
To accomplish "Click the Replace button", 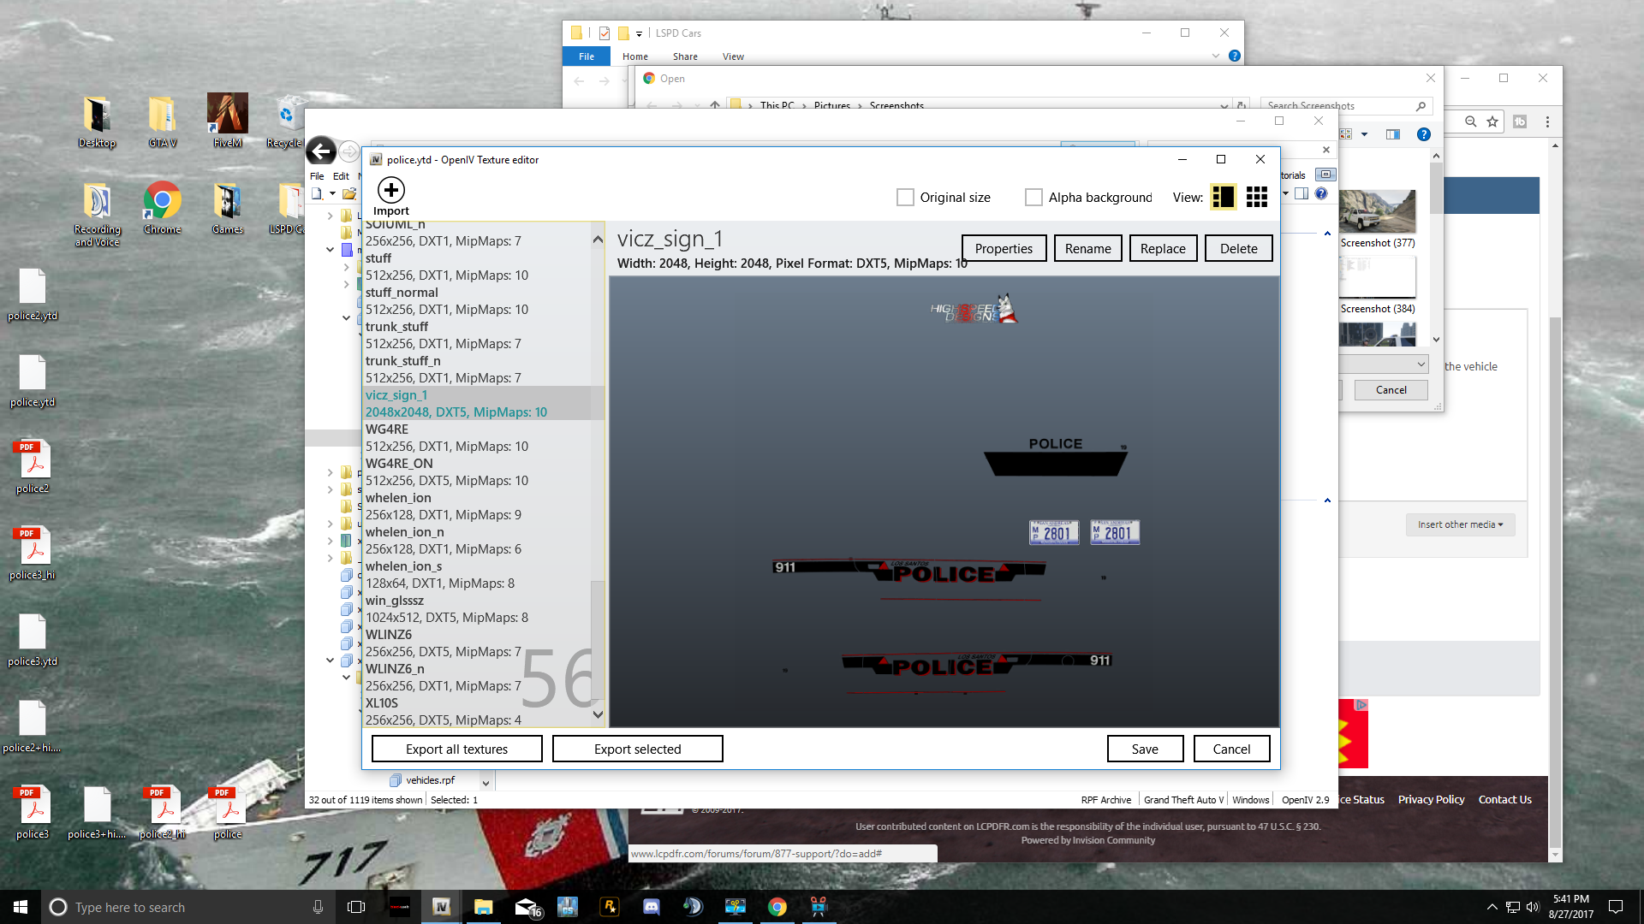I will click(1163, 248).
